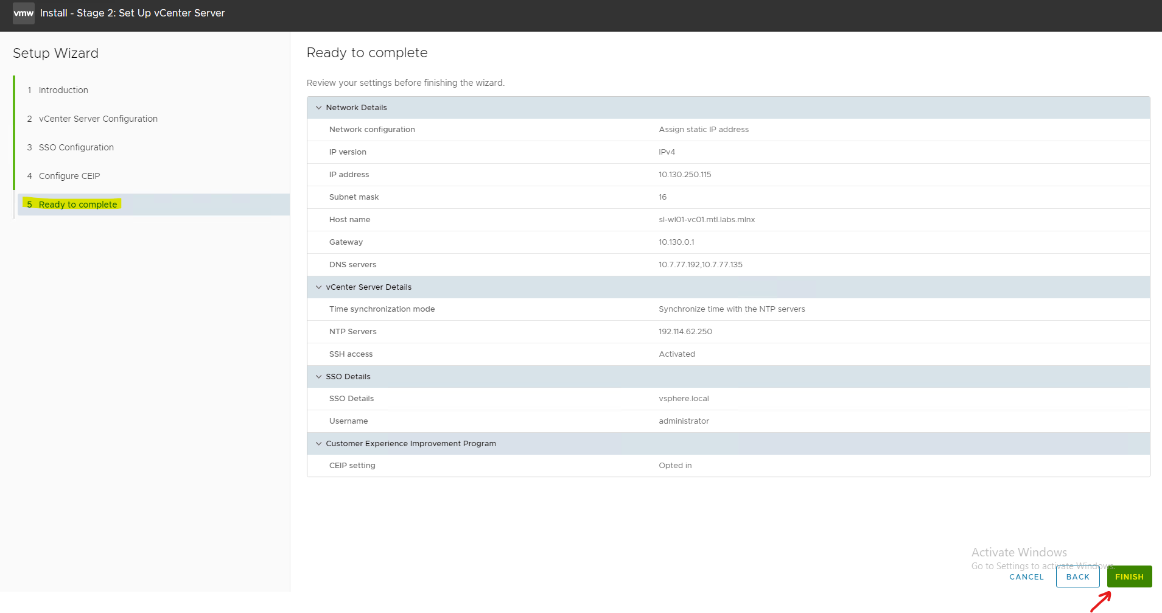Screen dimensions: 1162x613
Task: Click the host name sl-wl01-vc01.mtl.labs.mlnx
Action: click(707, 220)
